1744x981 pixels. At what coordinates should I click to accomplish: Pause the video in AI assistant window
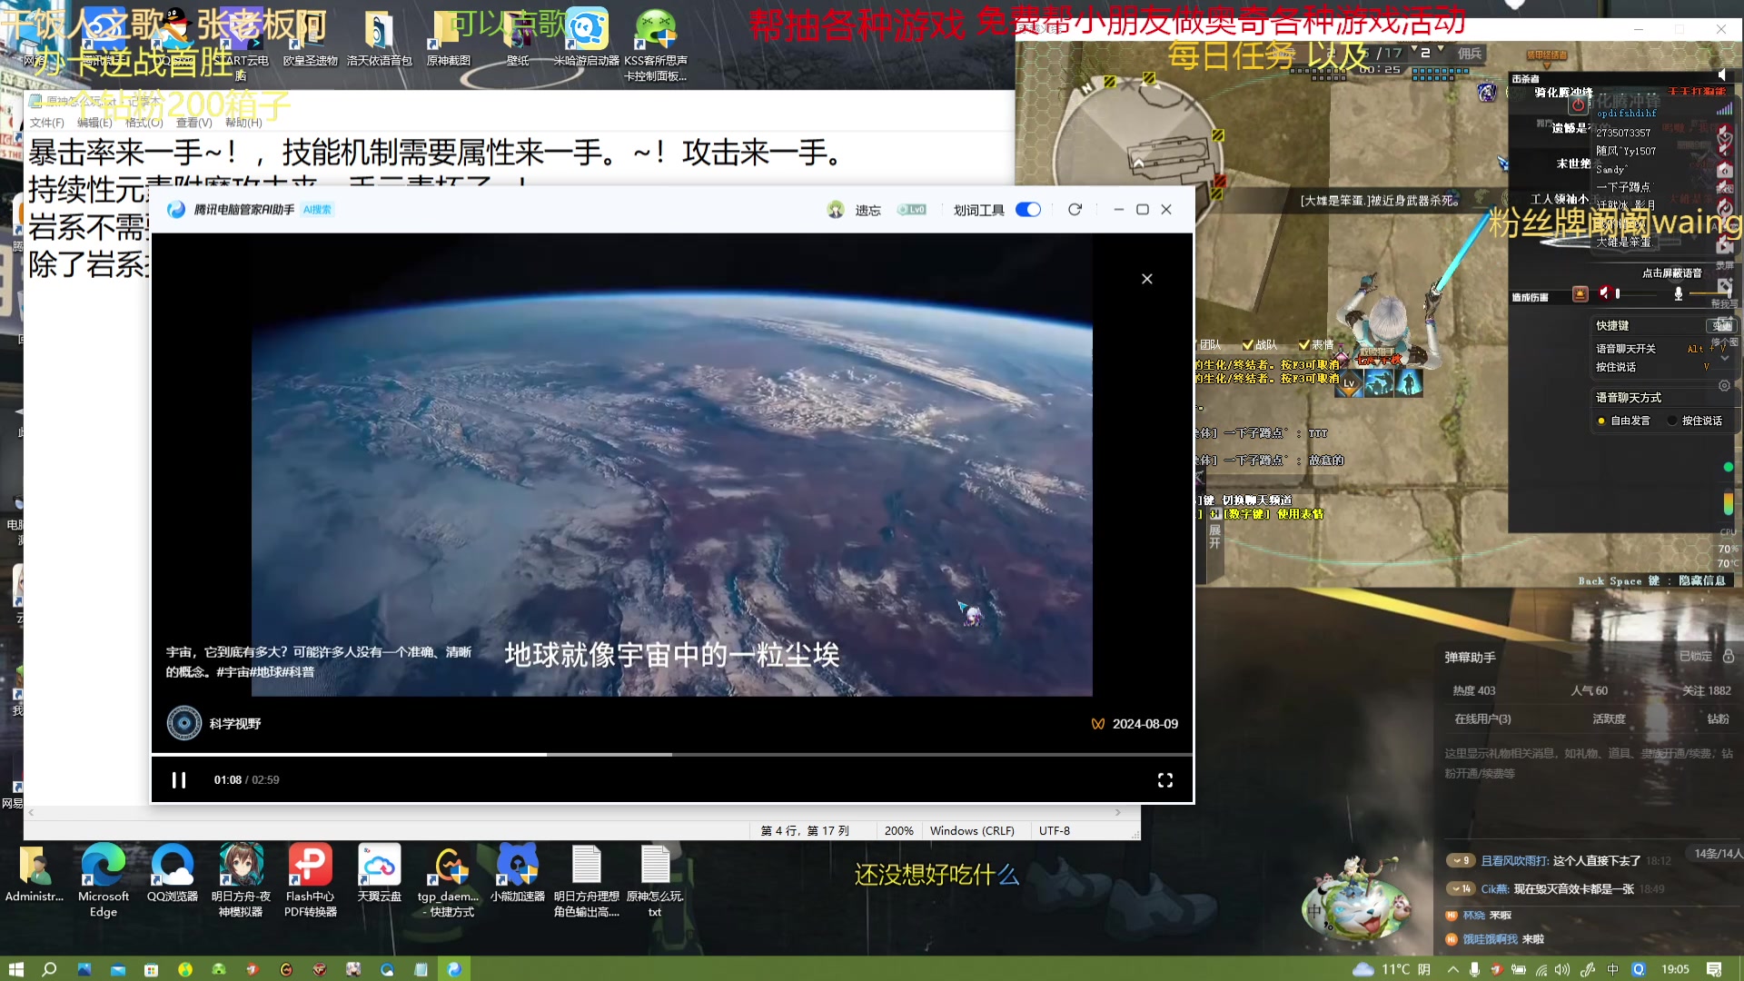click(x=179, y=780)
